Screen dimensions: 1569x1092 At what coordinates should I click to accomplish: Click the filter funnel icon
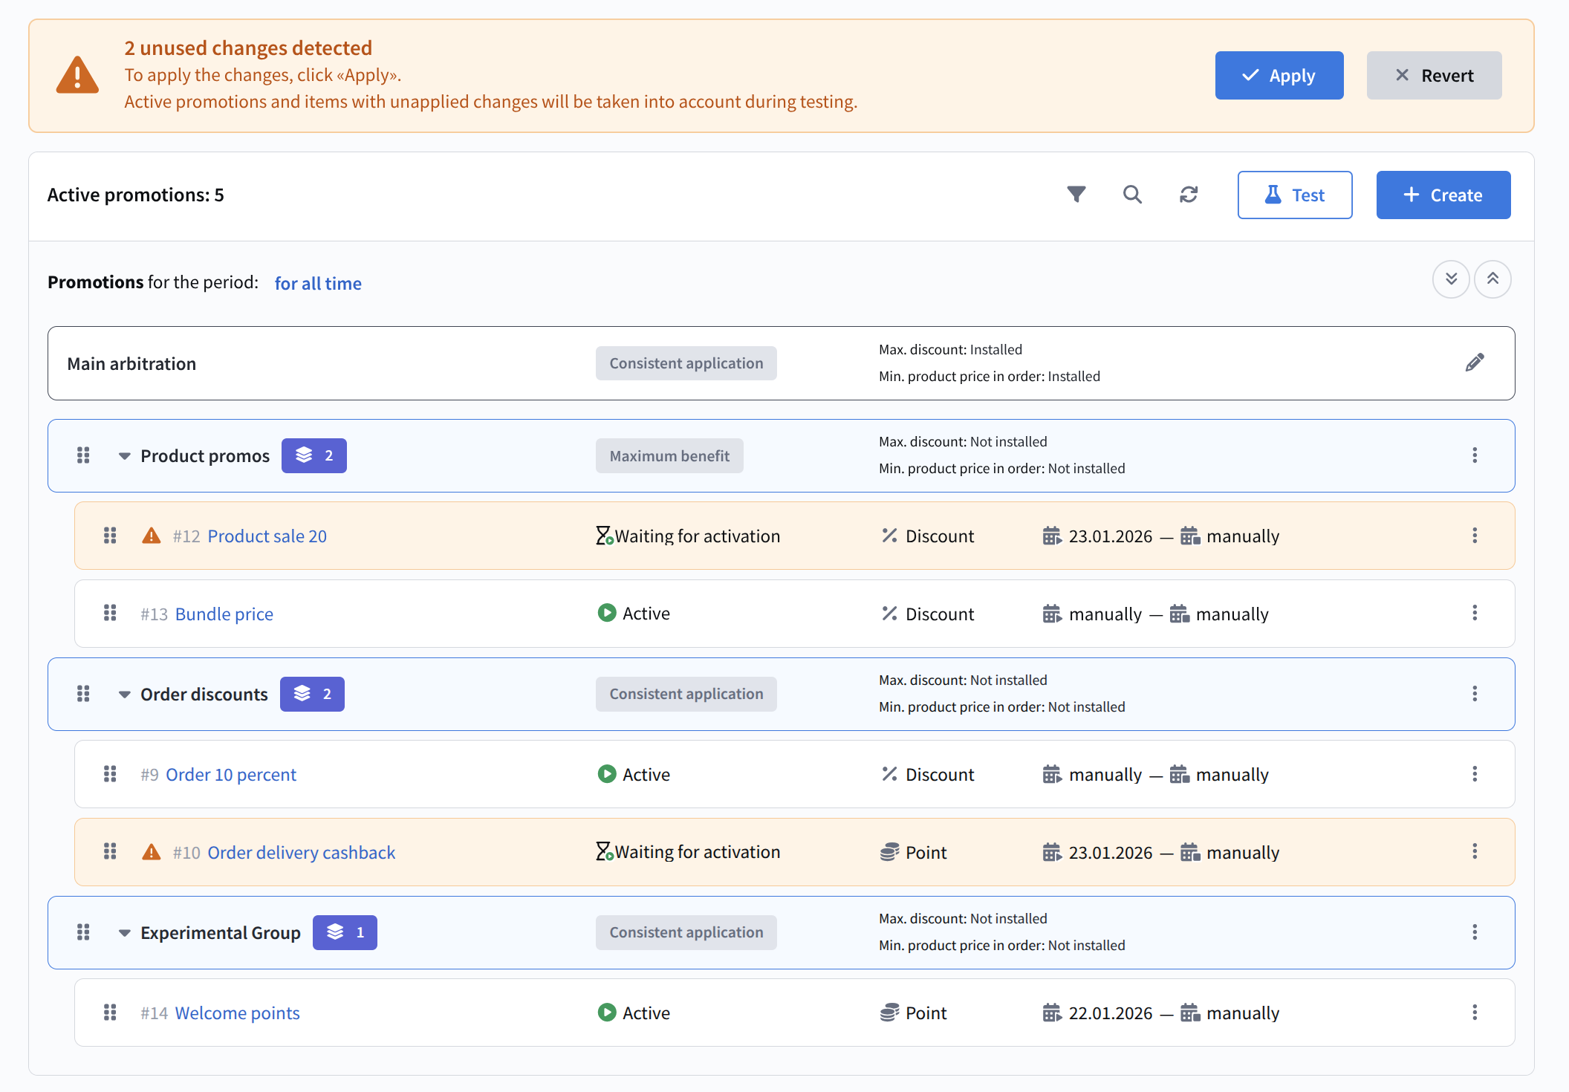[1076, 195]
